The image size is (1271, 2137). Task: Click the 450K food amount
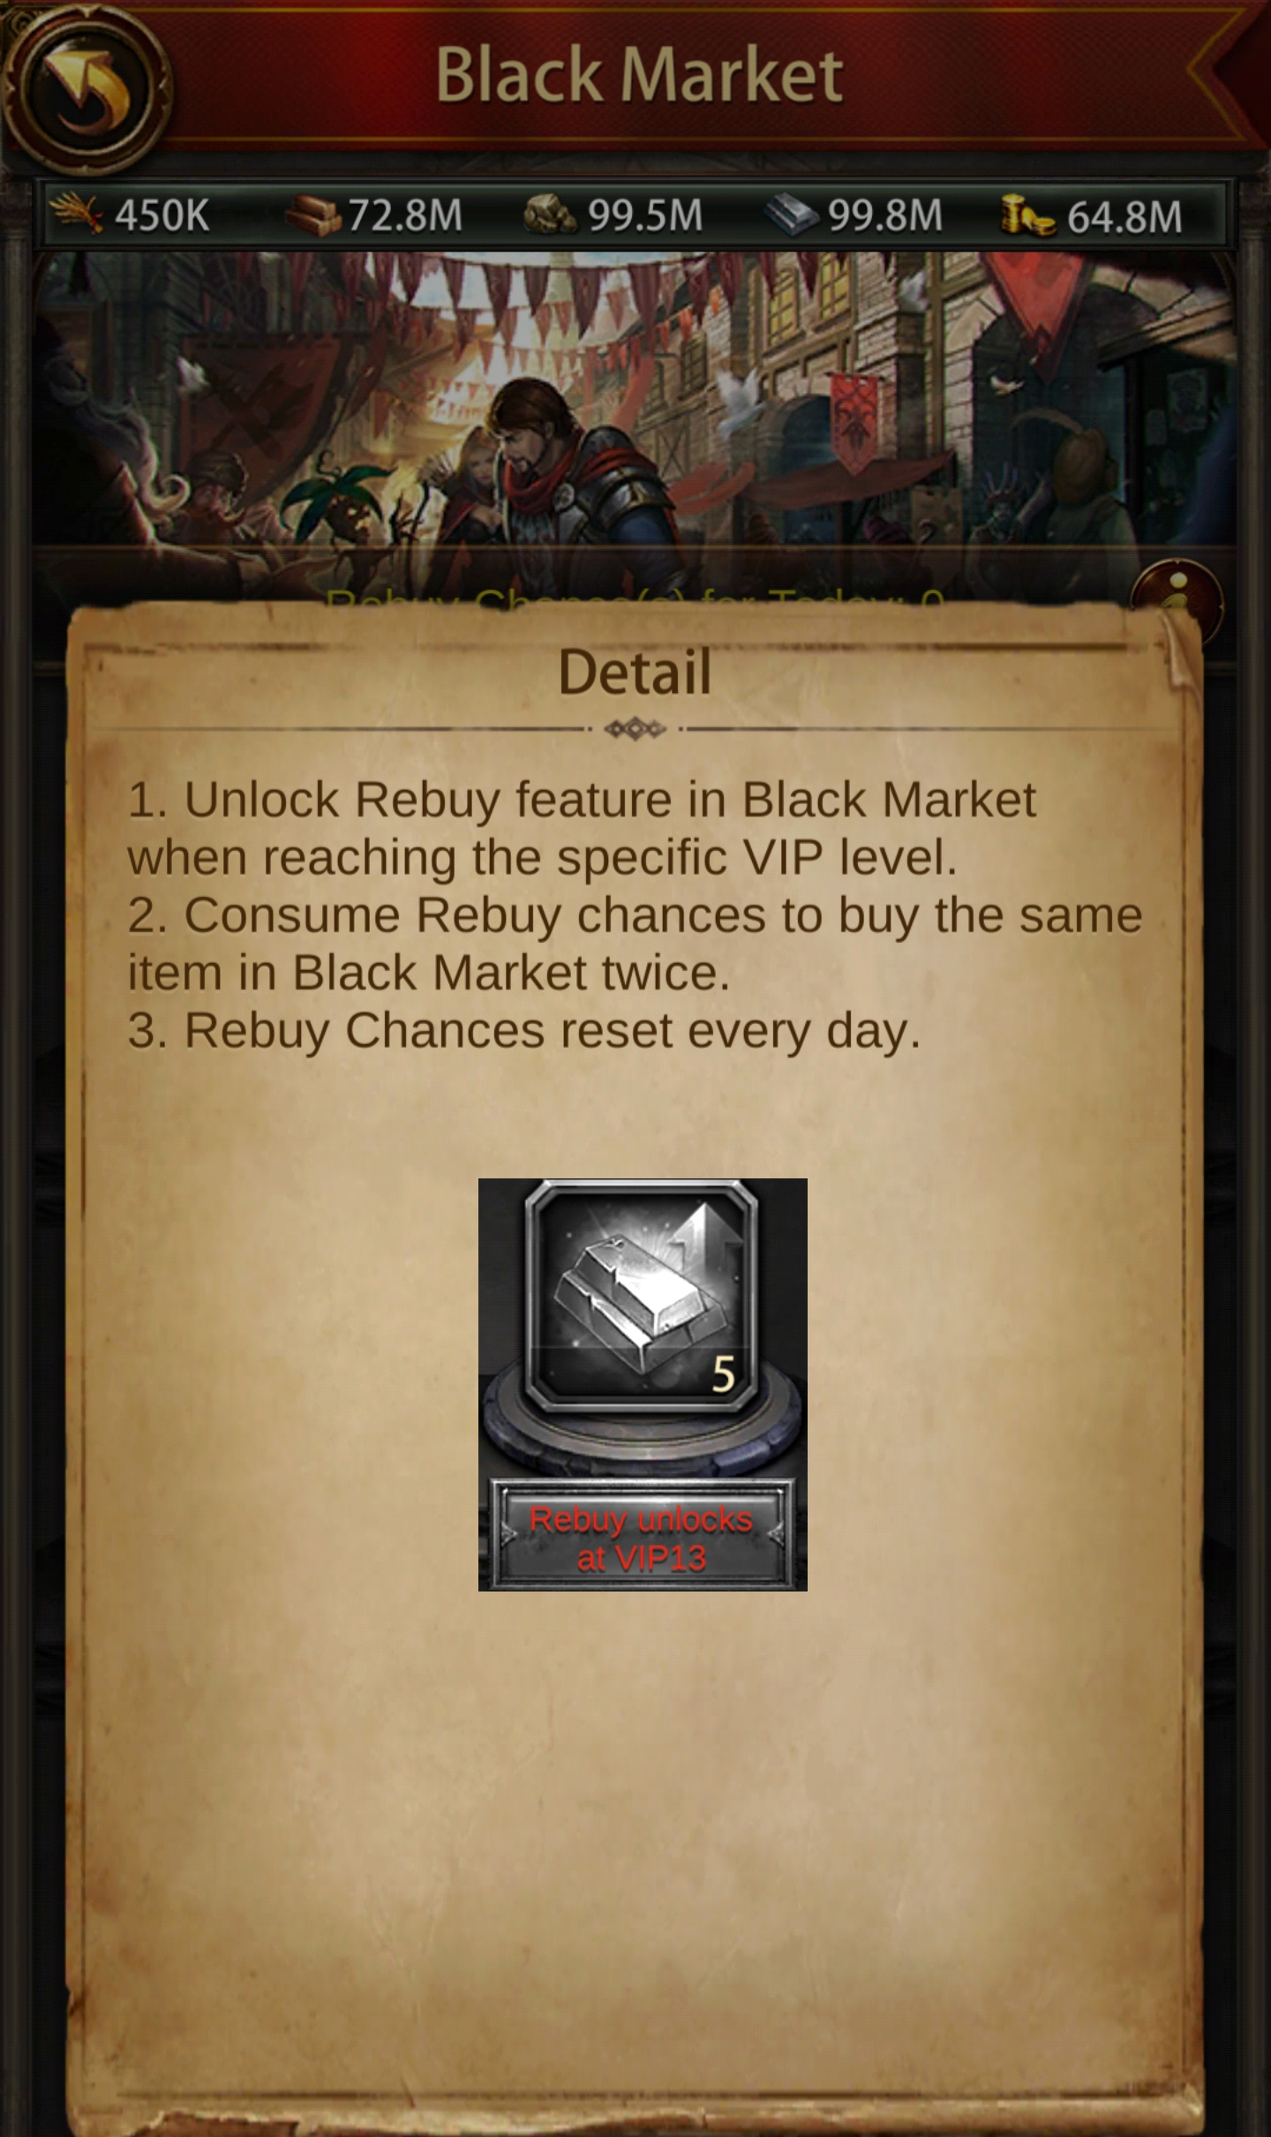click(x=162, y=216)
